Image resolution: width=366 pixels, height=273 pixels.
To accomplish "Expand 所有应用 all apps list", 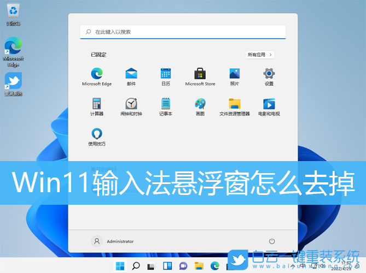I will coord(260,55).
